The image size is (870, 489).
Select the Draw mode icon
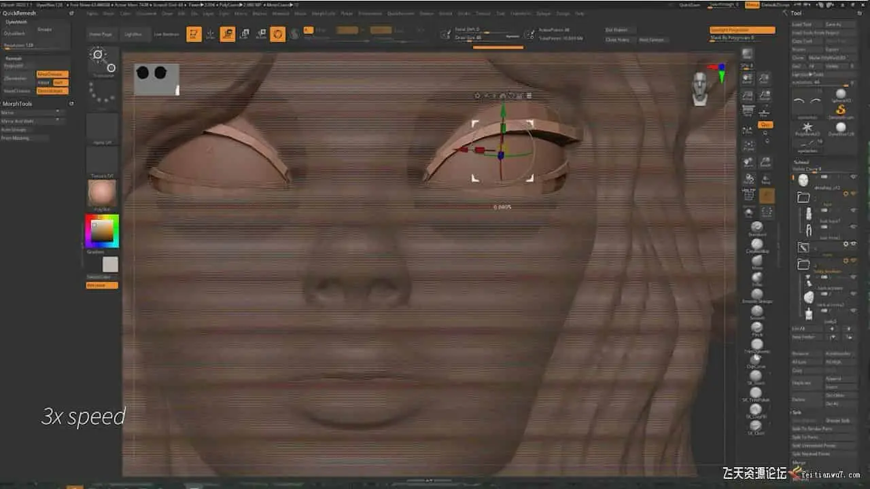(211, 34)
